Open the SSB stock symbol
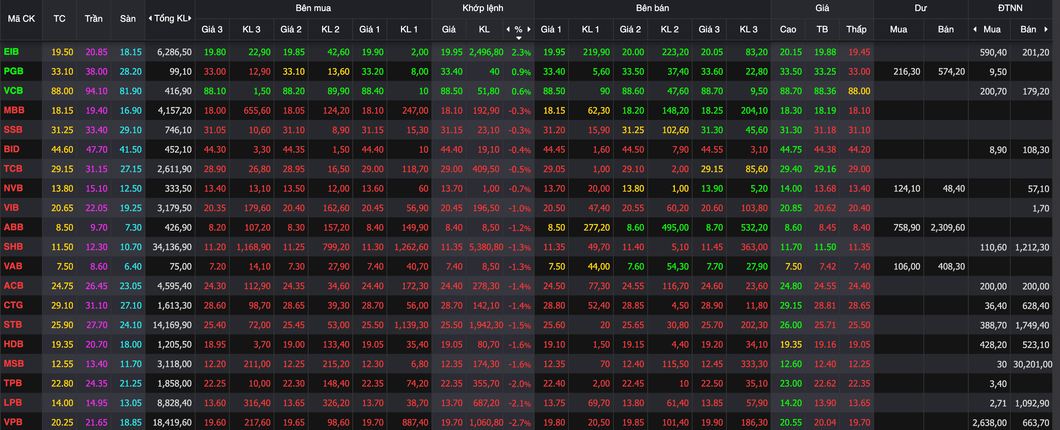This screenshot has width=1060, height=430. point(13,129)
